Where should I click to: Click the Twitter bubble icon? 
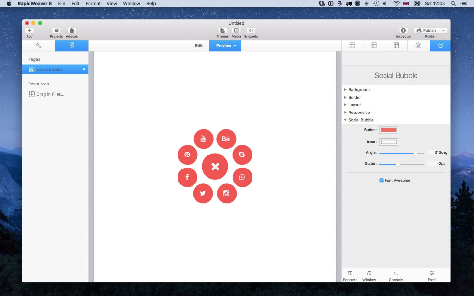203,194
